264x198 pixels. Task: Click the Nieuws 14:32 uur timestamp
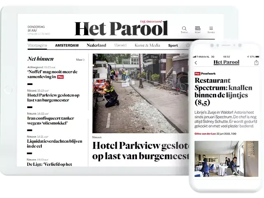(38, 113)
